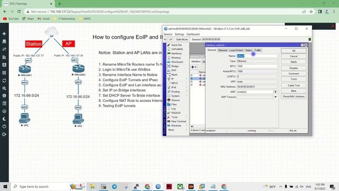Click Apply in interface dialog
This screenshot has width=339, height=191.
coord(293,62)
